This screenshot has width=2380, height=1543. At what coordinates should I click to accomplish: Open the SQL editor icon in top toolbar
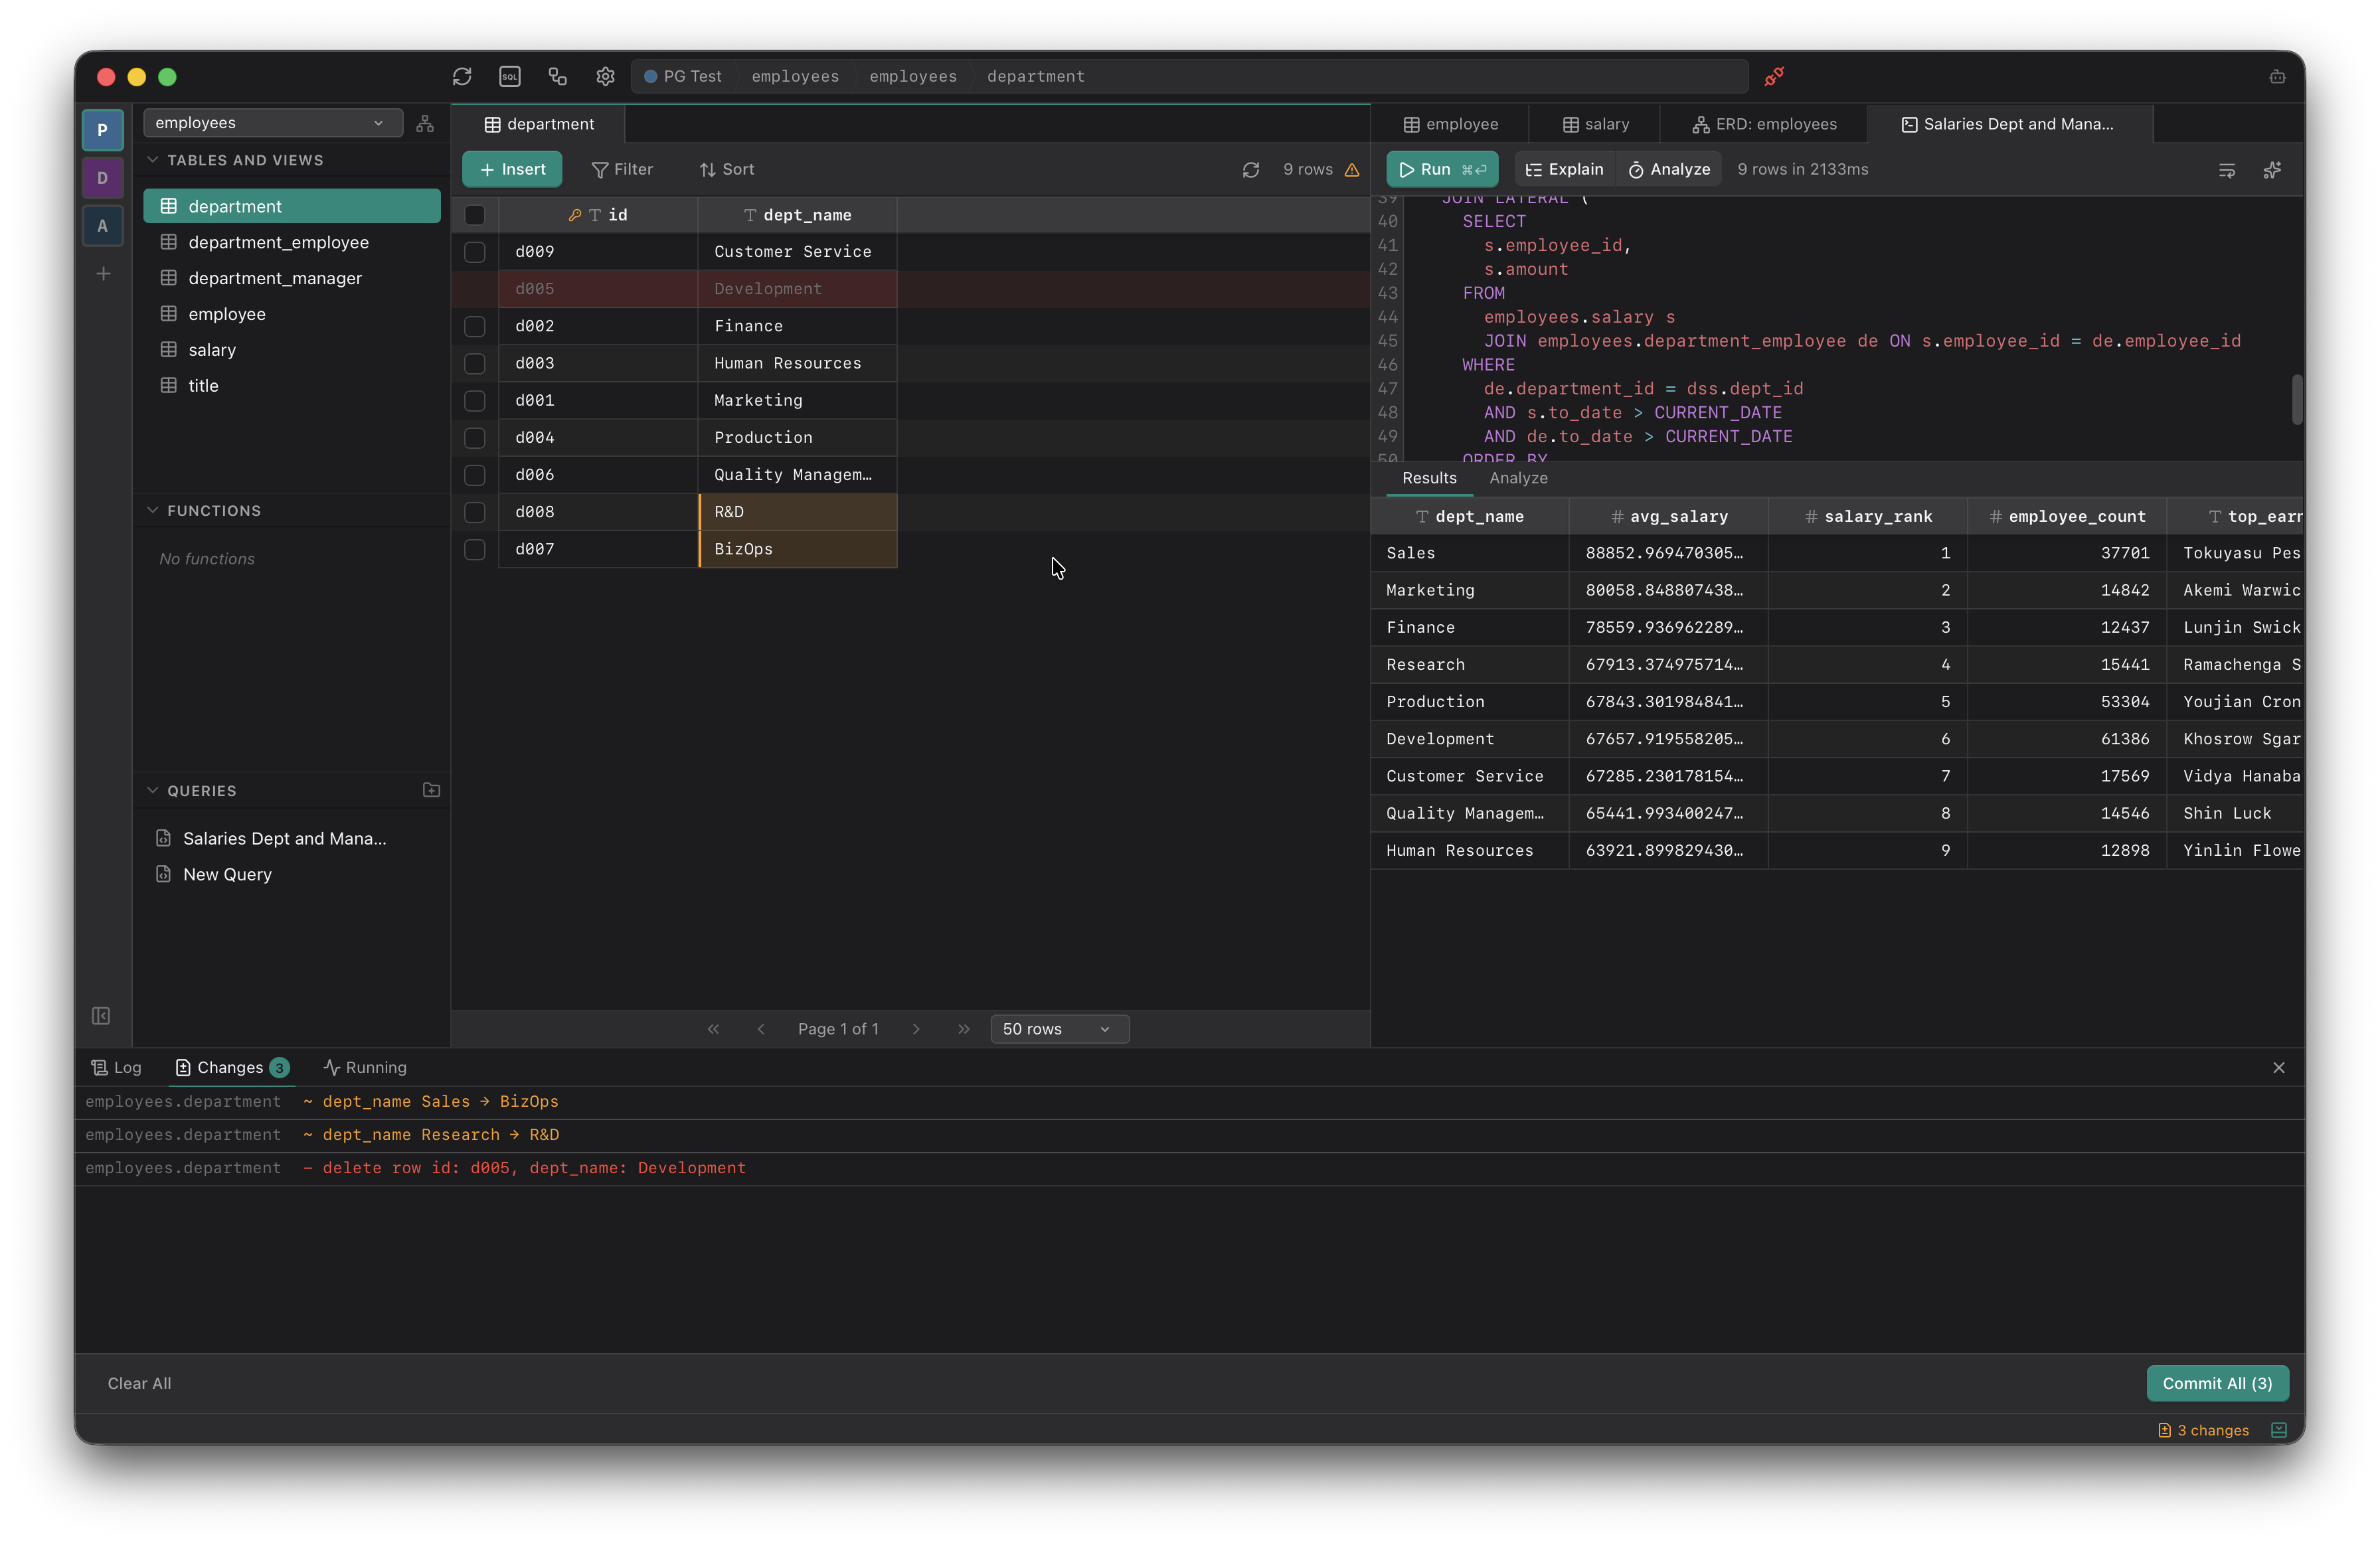[510, 76]
